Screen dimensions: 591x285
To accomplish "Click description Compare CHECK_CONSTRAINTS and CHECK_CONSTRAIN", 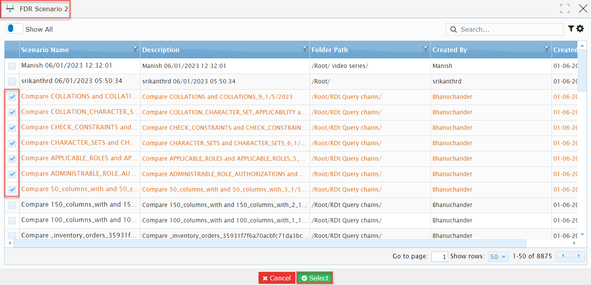I will point(224,128).
